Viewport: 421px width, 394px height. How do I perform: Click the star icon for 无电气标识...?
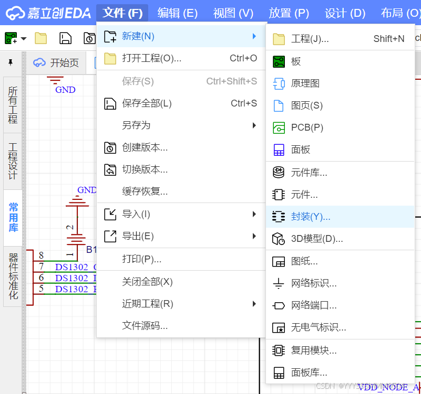279,327
